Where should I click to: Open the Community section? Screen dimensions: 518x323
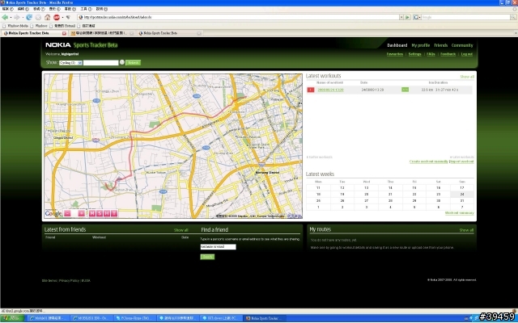coord(462,45)
